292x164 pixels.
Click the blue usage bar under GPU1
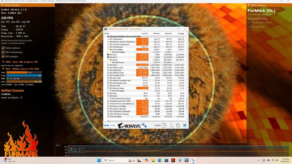tap(24, 76)
